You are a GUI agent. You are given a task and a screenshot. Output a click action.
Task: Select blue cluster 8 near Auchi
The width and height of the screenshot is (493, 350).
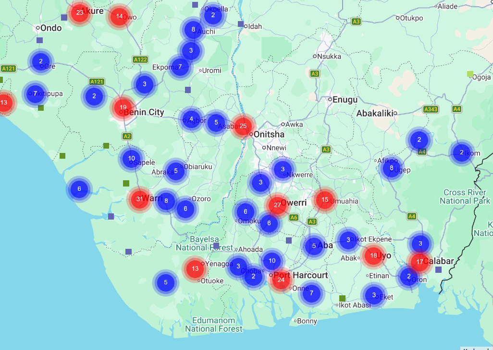point(193,29)
